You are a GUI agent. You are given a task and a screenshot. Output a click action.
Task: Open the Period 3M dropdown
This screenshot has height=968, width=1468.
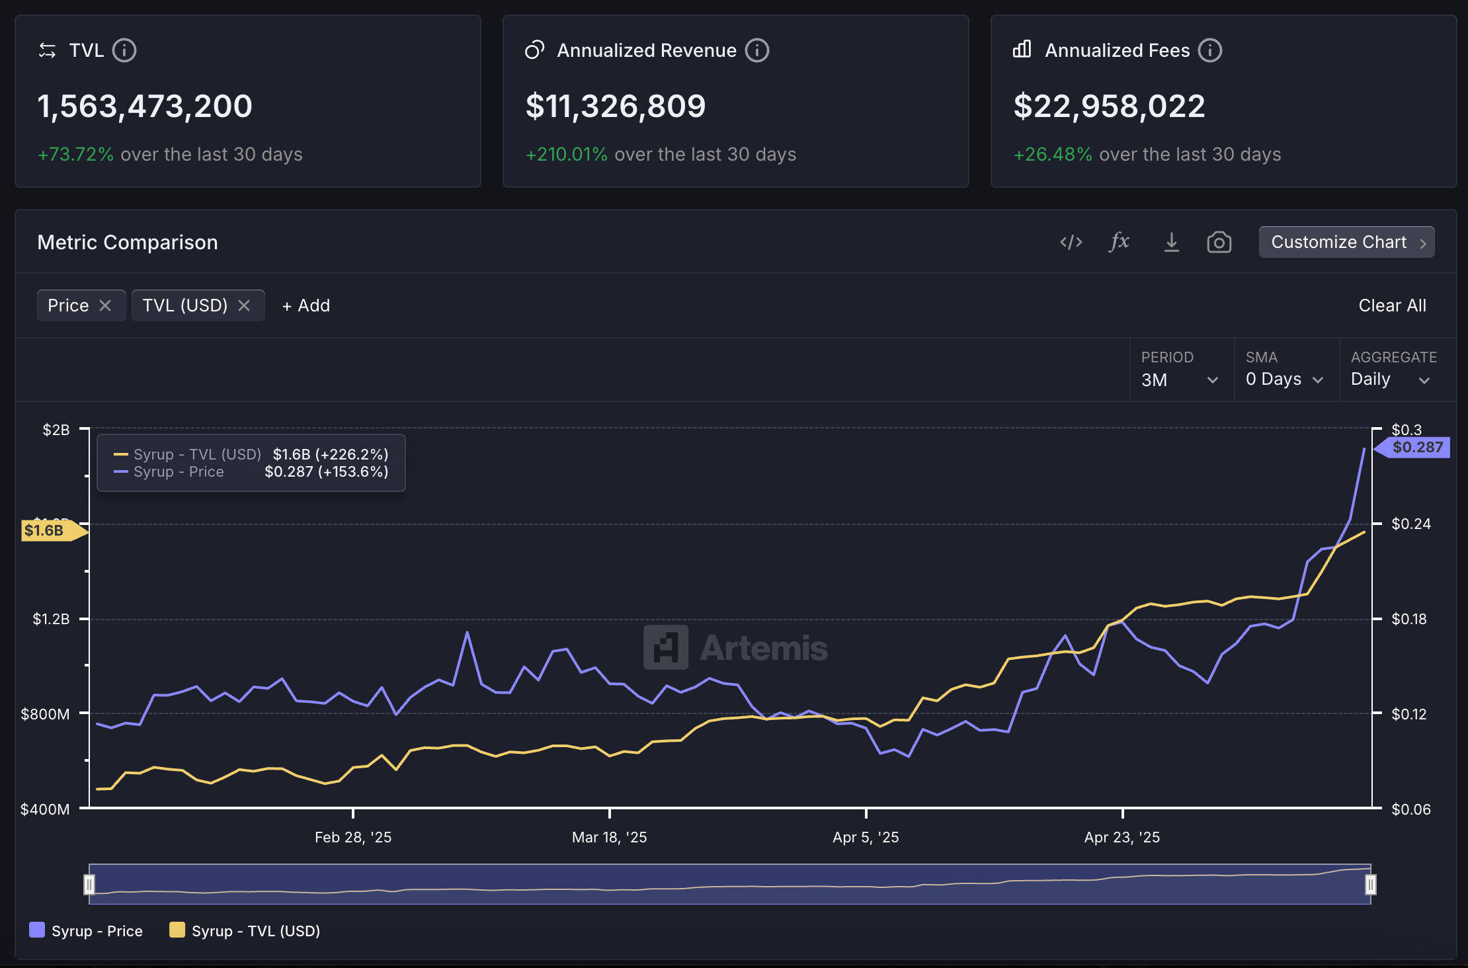tap(1180, 380)
